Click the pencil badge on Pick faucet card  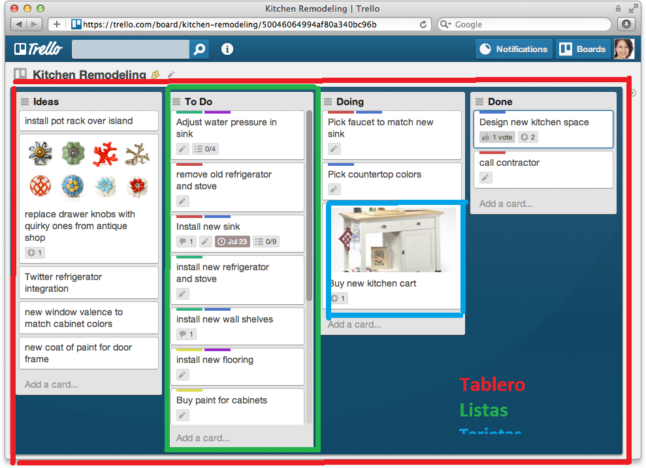[x=334, y=149]
